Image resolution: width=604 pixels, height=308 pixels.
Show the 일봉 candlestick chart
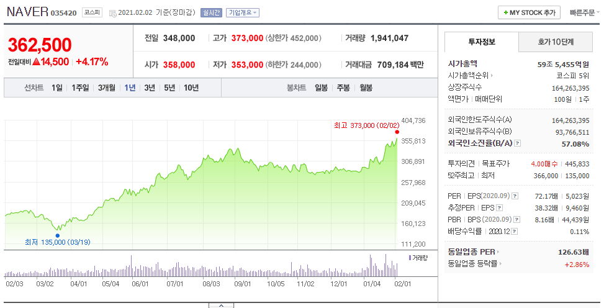point(321,88)
